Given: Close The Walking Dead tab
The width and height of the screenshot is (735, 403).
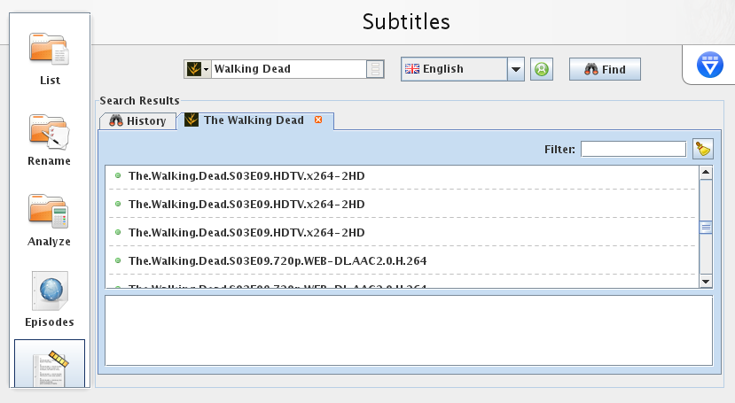Looking at the screenshot, I should 318,120.
